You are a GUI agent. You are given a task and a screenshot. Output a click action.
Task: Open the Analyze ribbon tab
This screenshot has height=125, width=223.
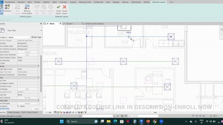click(73, 2)
